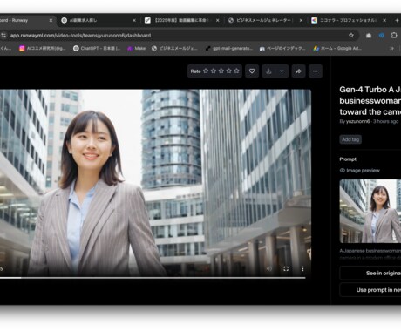Open the browser extensions puzzle icon
401x331 pixels.
pyautogui.click(x=394, y=36)
